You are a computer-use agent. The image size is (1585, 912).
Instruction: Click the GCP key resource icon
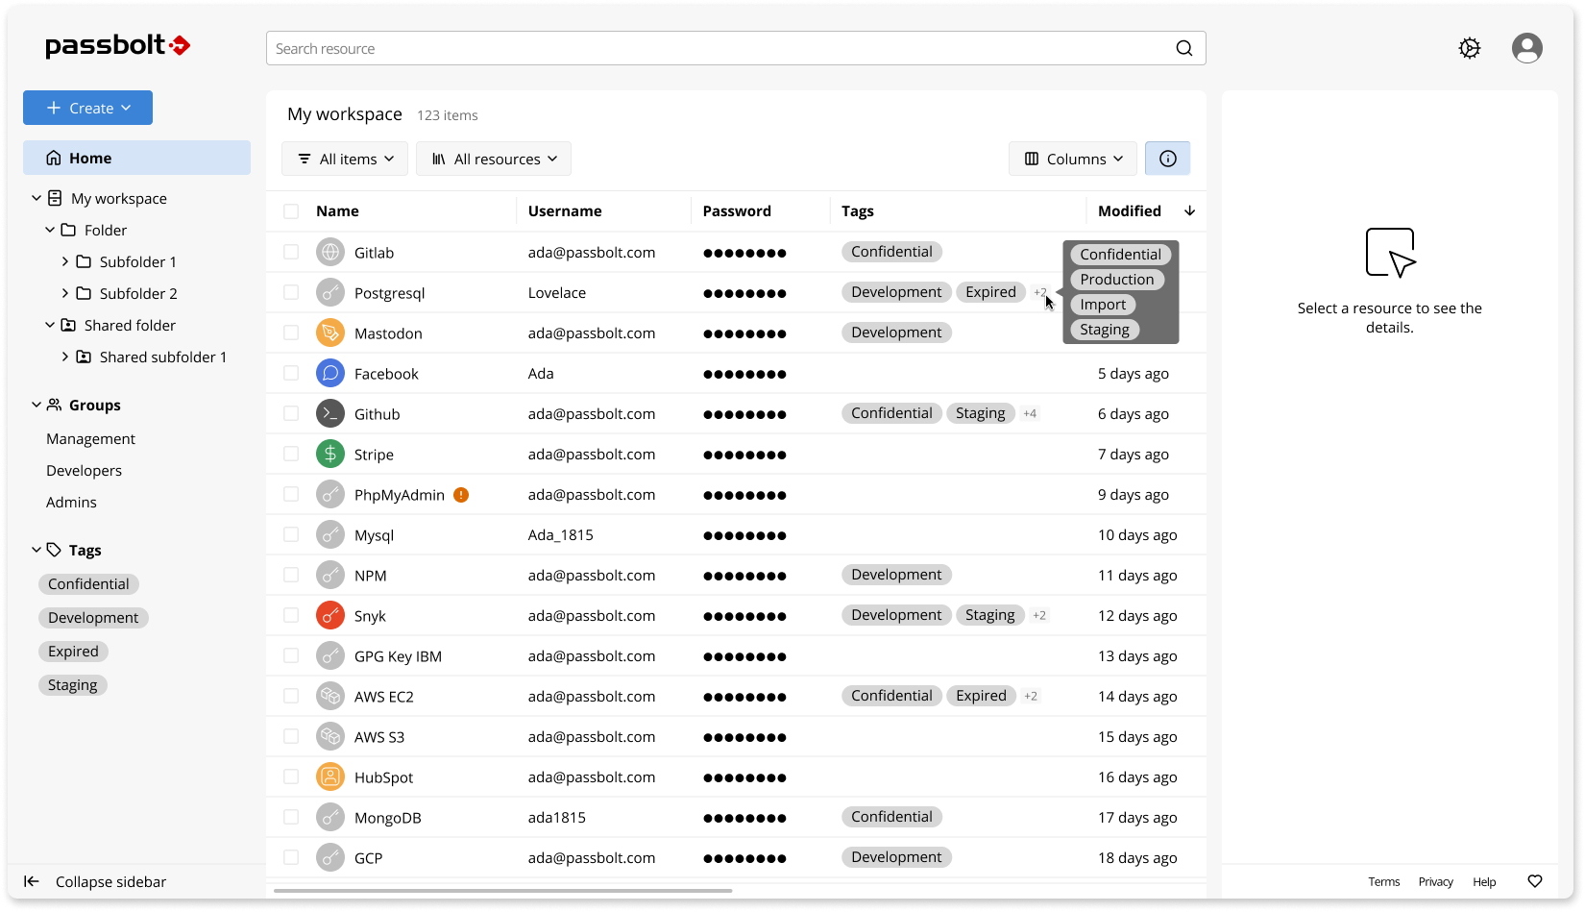pyautogui.click(x=330, y=858)
